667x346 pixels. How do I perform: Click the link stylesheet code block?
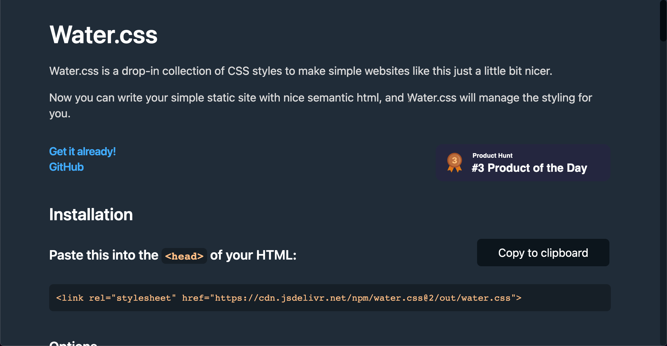point(330,298)
